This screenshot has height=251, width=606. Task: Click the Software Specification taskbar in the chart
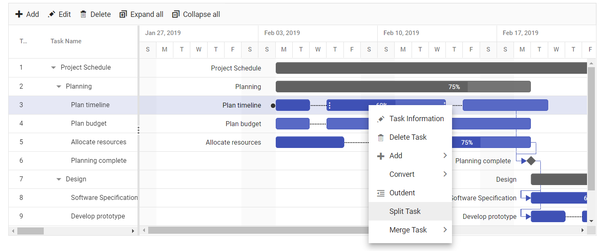(559, 198)
